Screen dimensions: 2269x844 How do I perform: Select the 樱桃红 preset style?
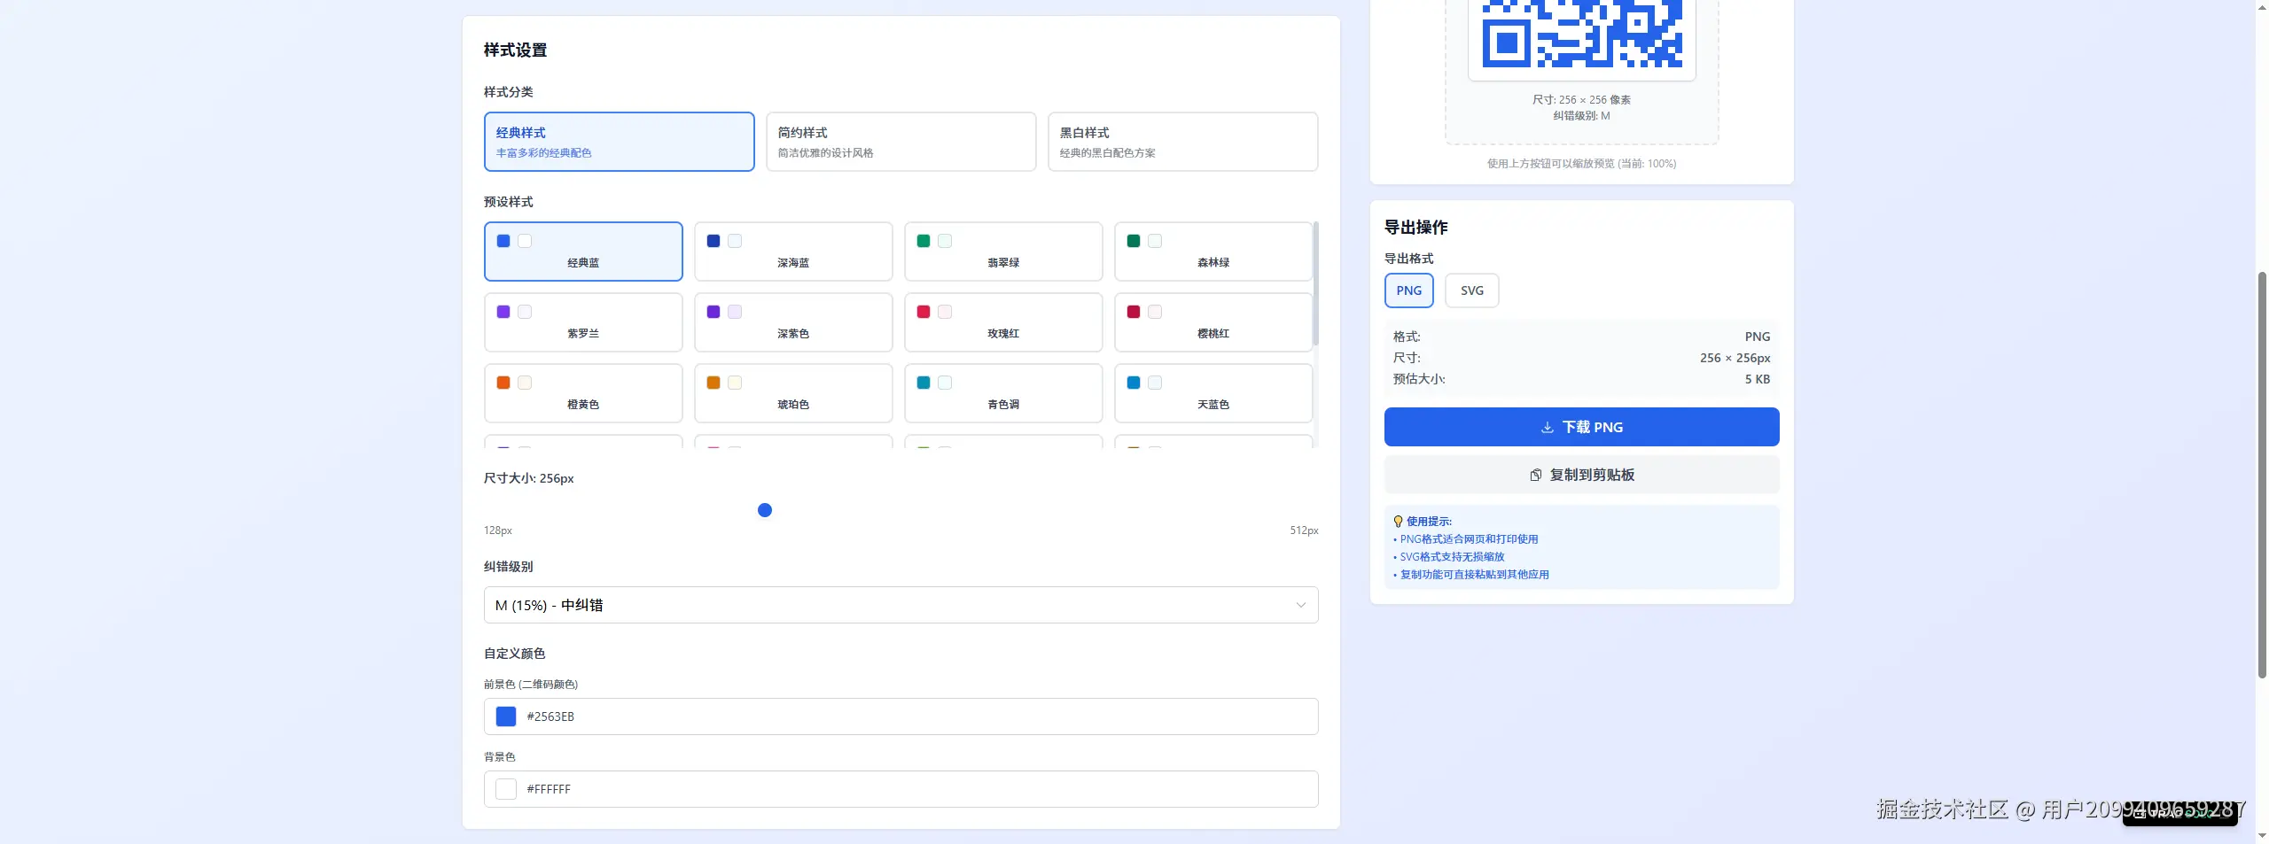1213,322
